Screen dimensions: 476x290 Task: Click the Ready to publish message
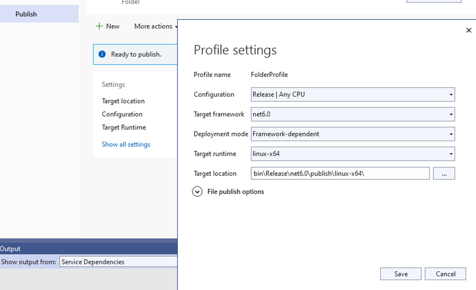[136, 54]
